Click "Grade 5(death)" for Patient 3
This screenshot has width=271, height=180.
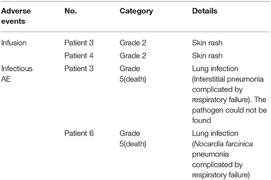133,74
